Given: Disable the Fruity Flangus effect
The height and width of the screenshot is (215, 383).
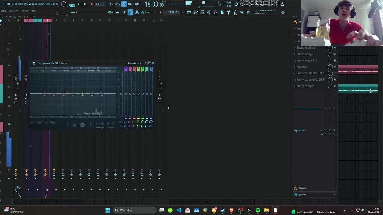Looking at the screenshot, I should coord(335,86).
